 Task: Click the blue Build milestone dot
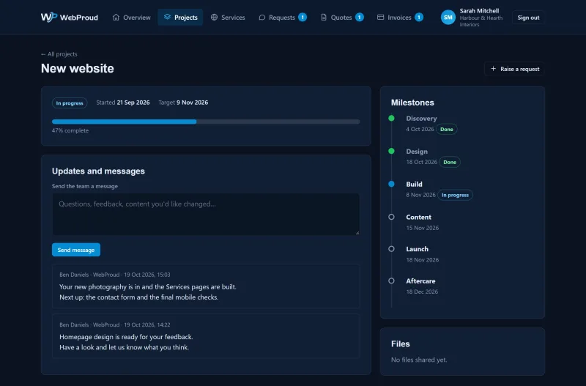click(391, 184)
